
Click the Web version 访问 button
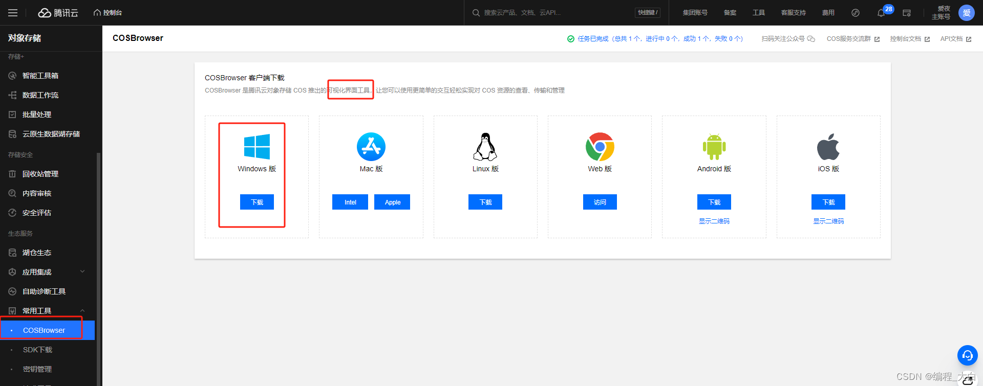point(600,202)
